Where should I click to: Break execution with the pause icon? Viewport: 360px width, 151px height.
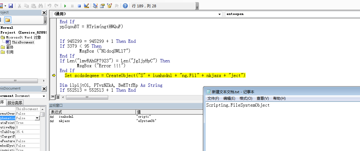(x=72, y=6)
